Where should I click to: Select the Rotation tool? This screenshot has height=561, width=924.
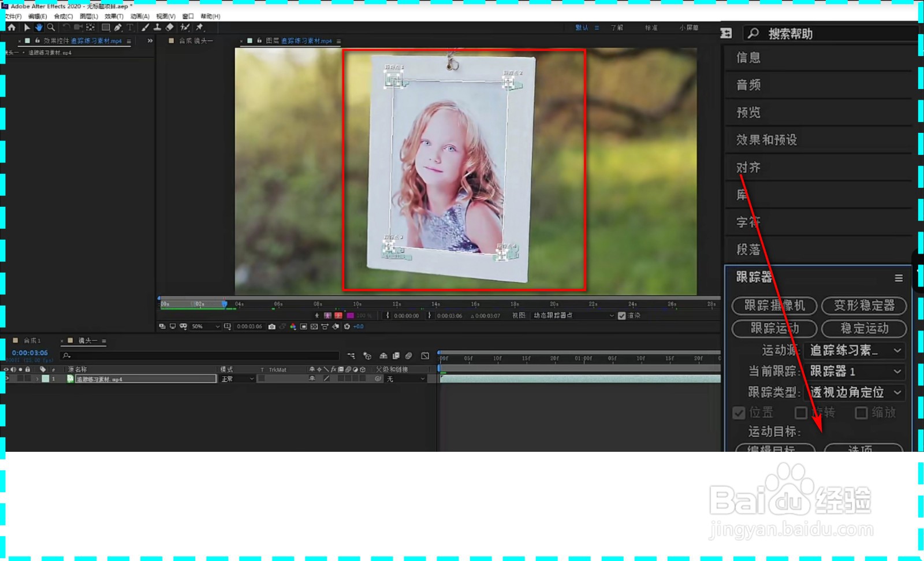pyautogui.click(x=66, y=27)
